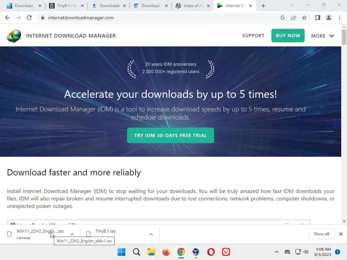The height and width of the screenshot is (260, 347).
Task: Open the volume control tray icon
Action: point(306,252)
